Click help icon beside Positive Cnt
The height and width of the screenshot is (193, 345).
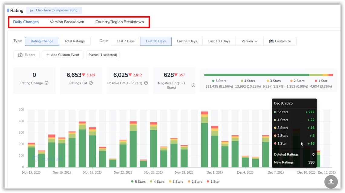pyautogui.click(x=146, y=83)
